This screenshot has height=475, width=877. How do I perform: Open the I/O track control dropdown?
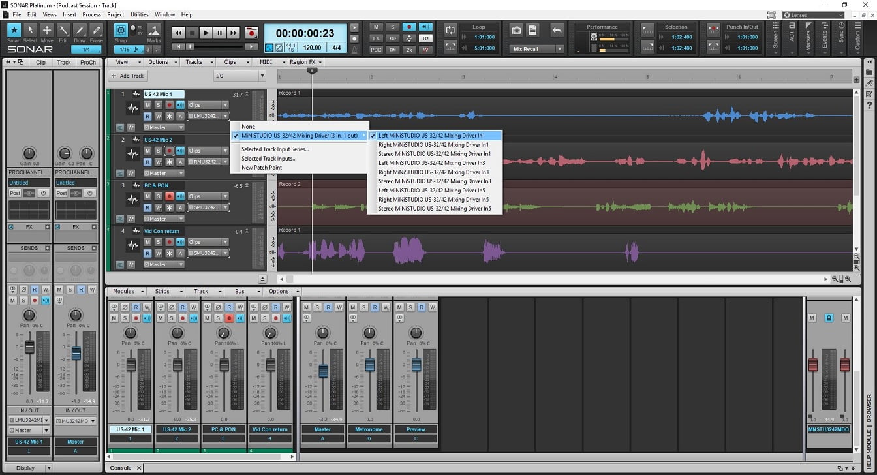239,76
